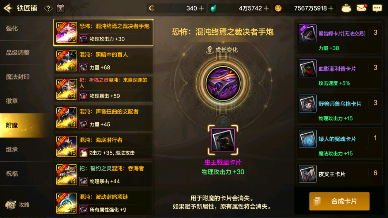The height and width of the screenshot is (218, 388).
Task: Open the calendar icon next to help
Action: coord(60,8)
